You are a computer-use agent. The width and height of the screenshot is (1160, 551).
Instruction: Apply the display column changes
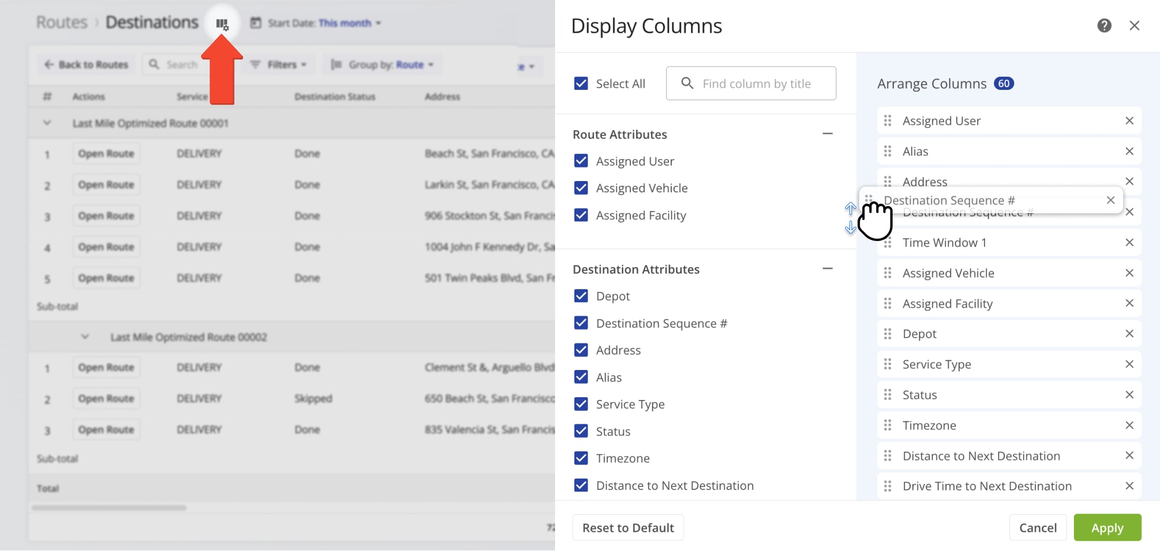pyautogui.click(x=1107, y=527)
